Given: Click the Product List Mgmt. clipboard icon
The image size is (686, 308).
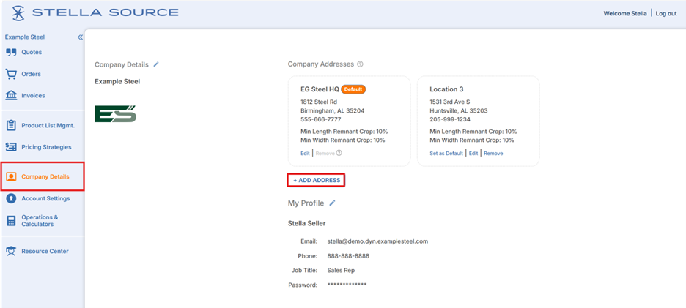Looking at the screenshot, I should tap(11, 126).
